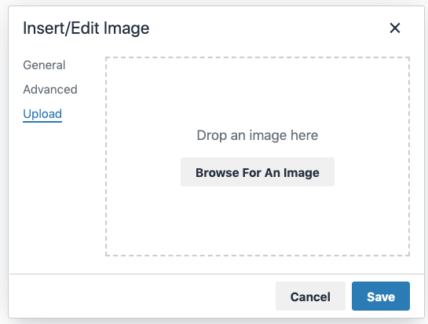Open file browser for an image
Screen dimensions: 428x324
[x=258, y=172]
